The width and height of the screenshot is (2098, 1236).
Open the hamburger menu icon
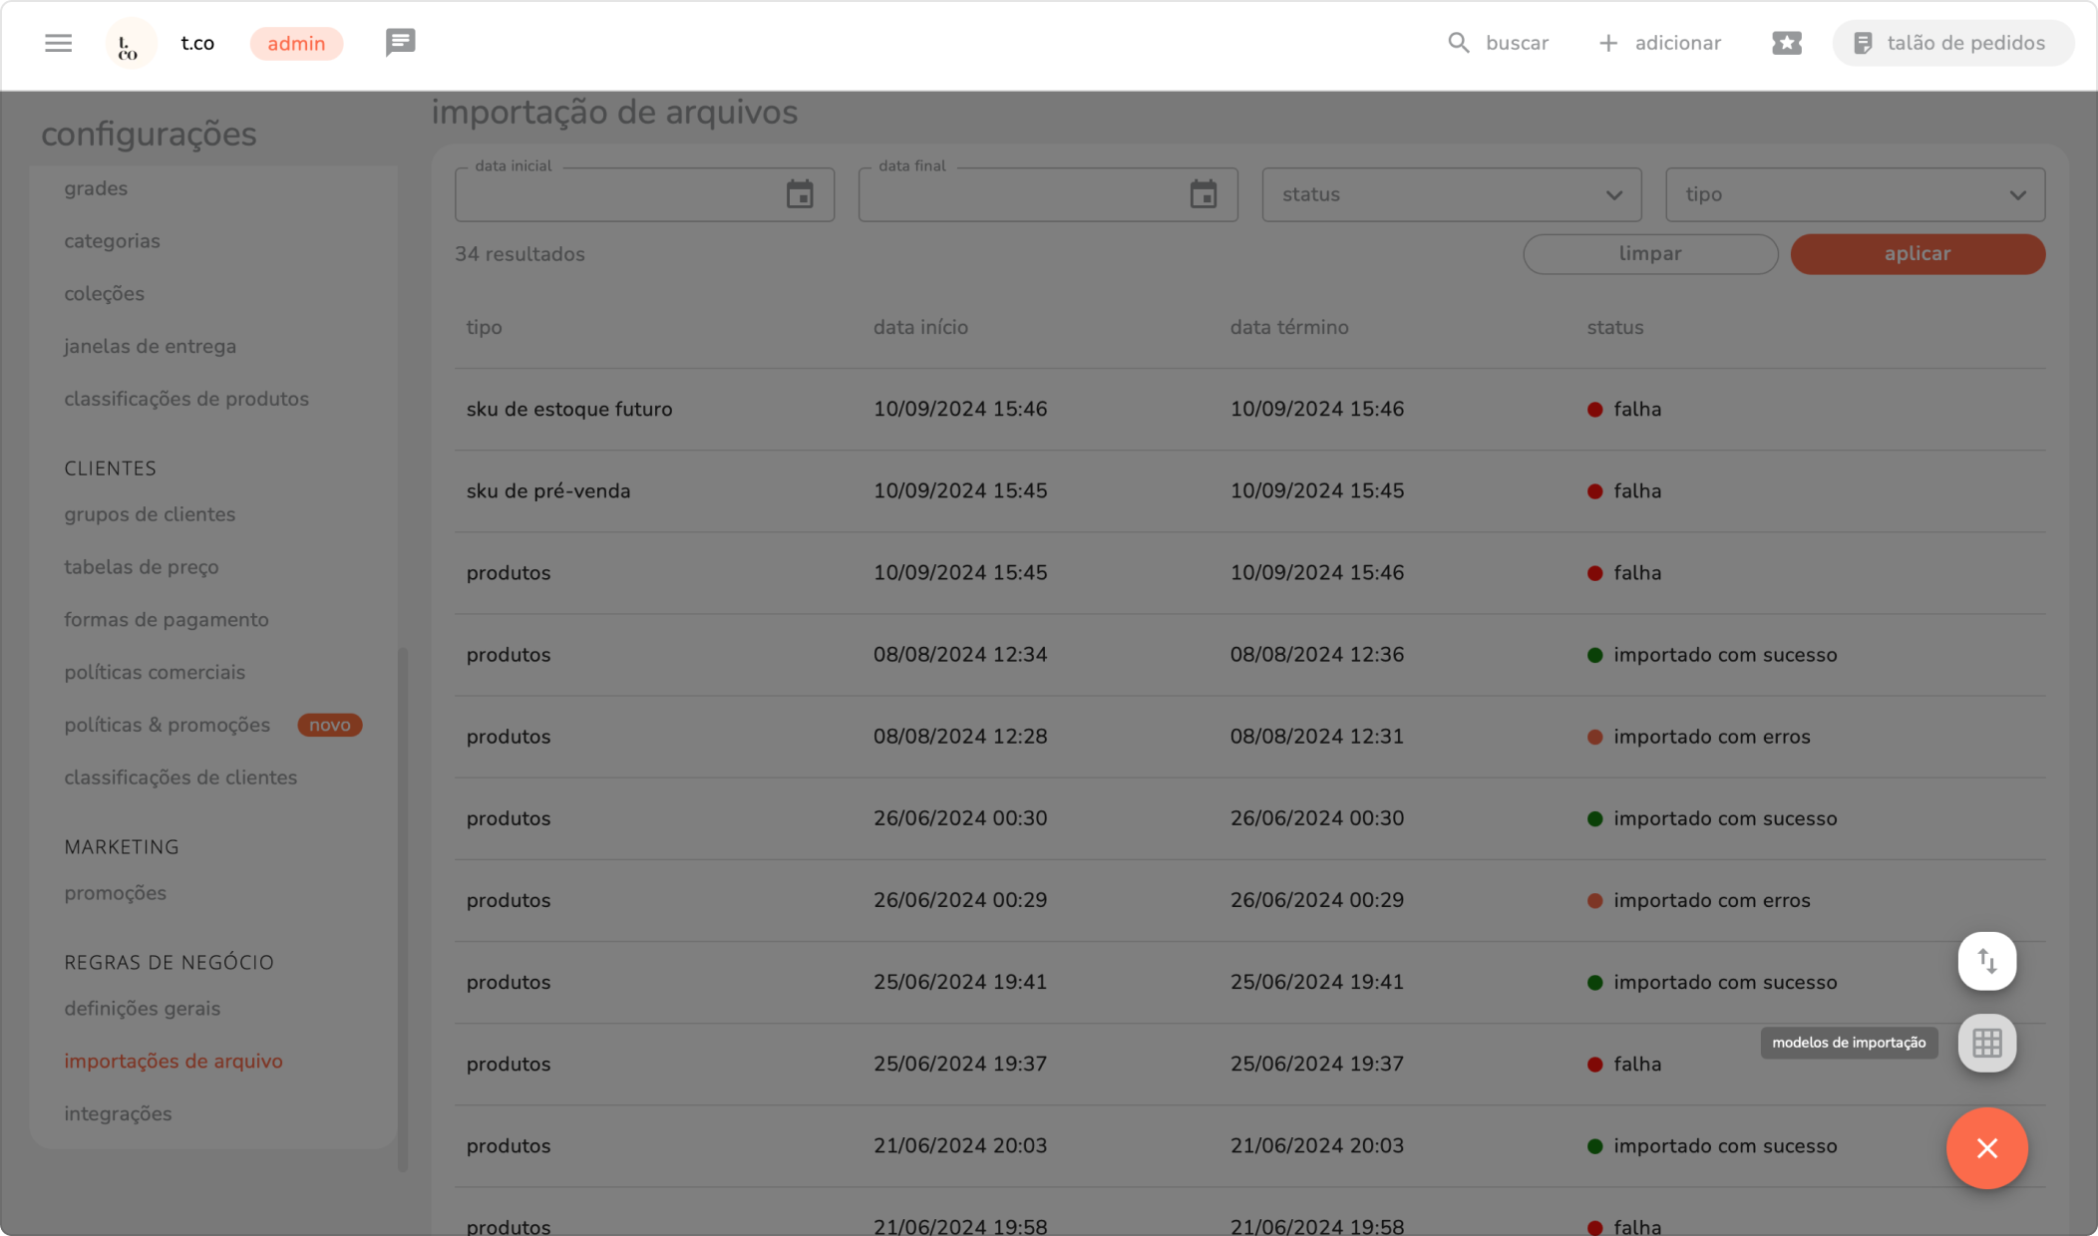(58, 43)
